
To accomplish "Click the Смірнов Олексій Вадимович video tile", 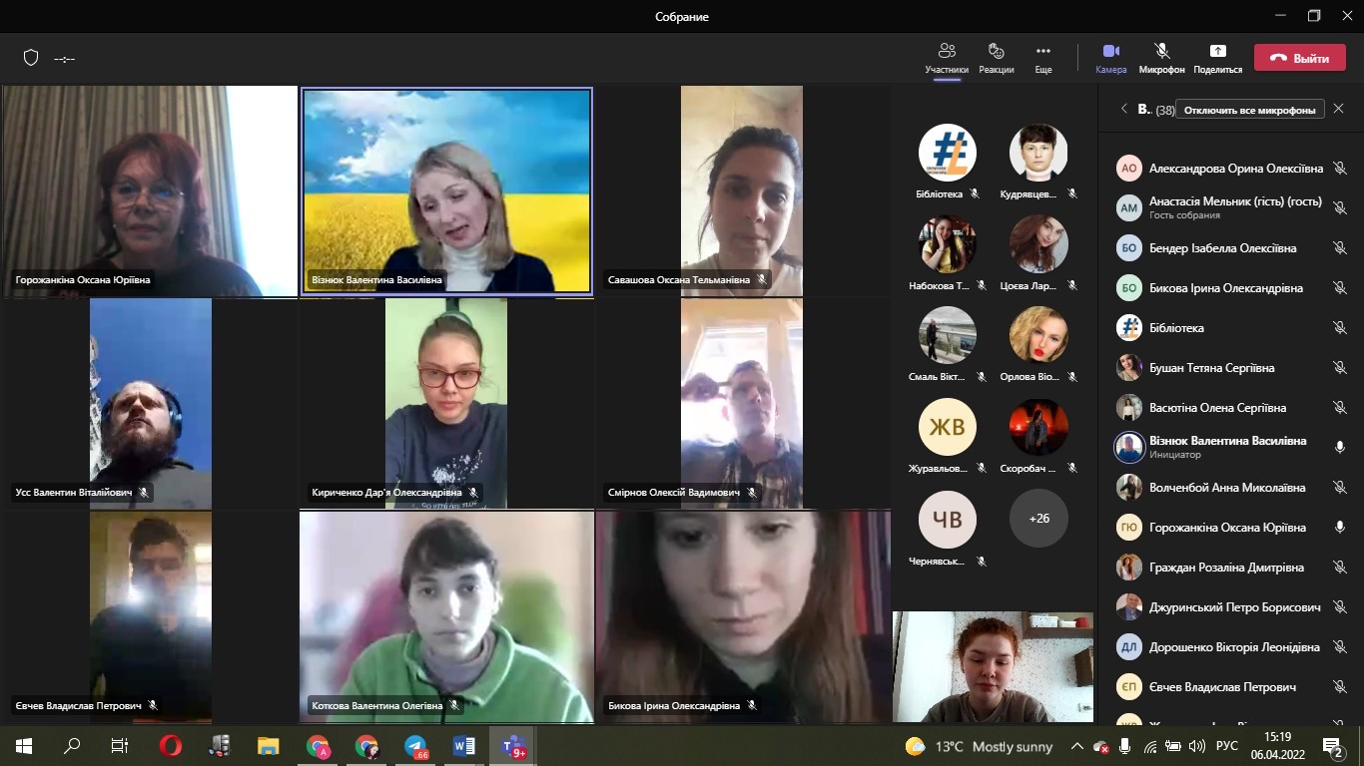I will coord(742,404).
